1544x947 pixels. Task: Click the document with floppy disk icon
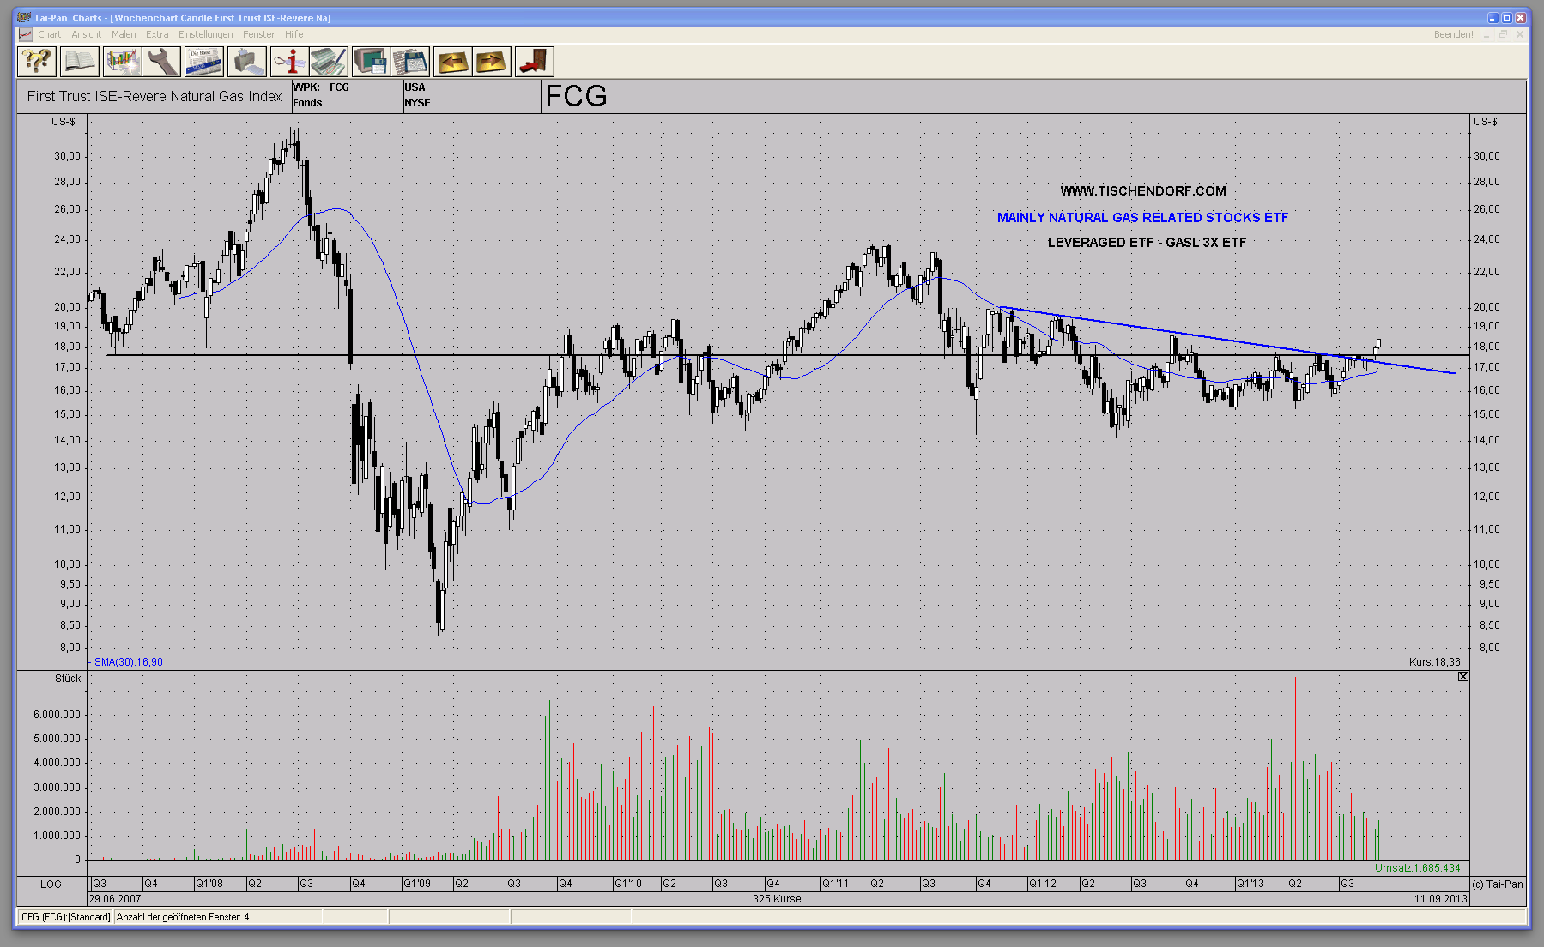(x=410, y=62)
